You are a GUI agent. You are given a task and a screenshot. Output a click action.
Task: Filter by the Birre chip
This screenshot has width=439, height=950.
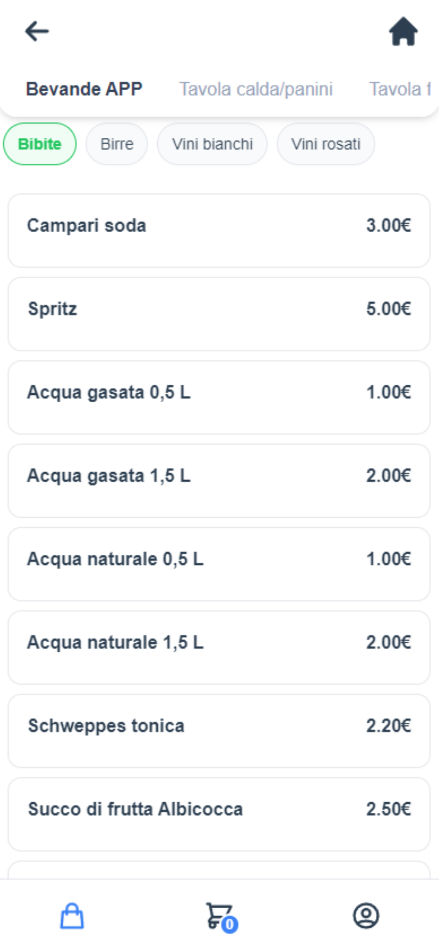point(117,144)
